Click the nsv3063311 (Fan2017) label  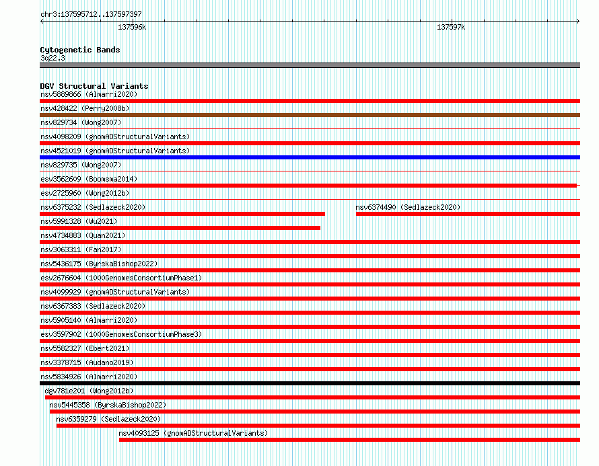pos(81,249)
